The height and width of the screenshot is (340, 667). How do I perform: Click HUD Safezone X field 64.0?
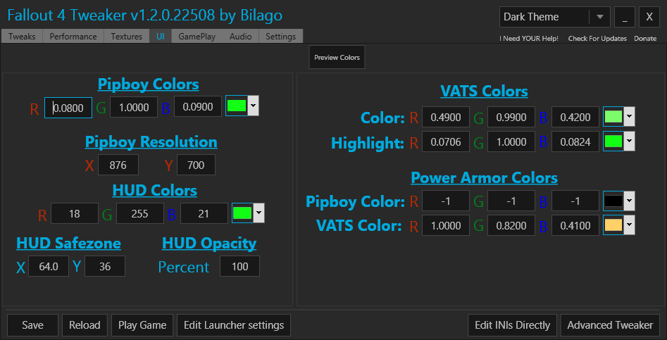tap(49, 266)
